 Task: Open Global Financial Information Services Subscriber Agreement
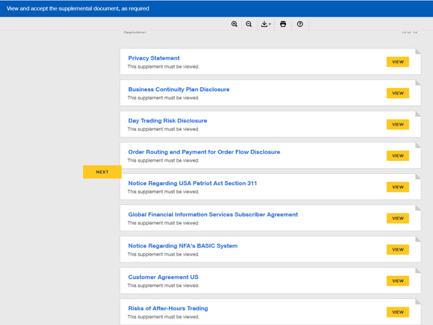212,214
